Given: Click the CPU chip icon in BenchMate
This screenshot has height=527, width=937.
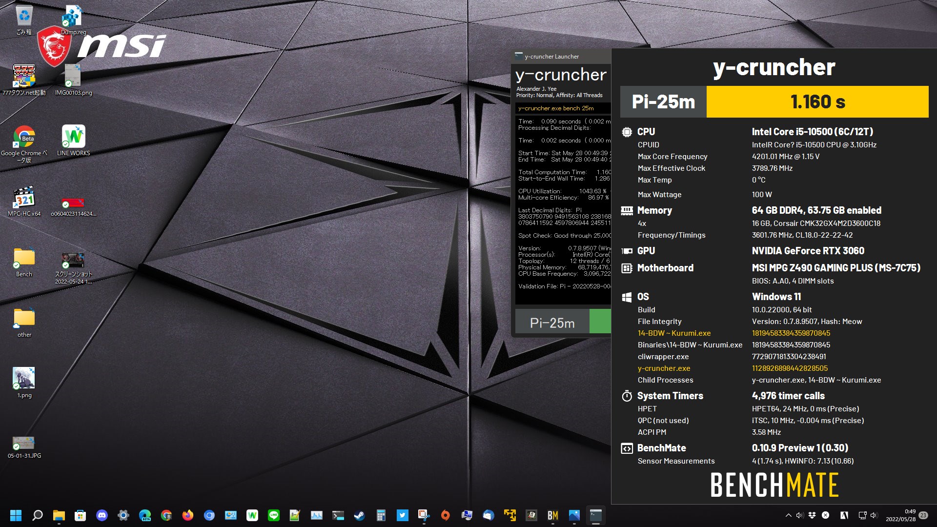Looking at the screenshot, I should coord(627,132).
